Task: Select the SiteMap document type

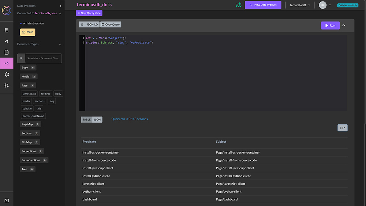Action: coord(30,142)
